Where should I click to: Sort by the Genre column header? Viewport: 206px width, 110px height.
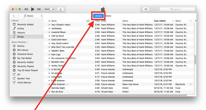[178, 21]
